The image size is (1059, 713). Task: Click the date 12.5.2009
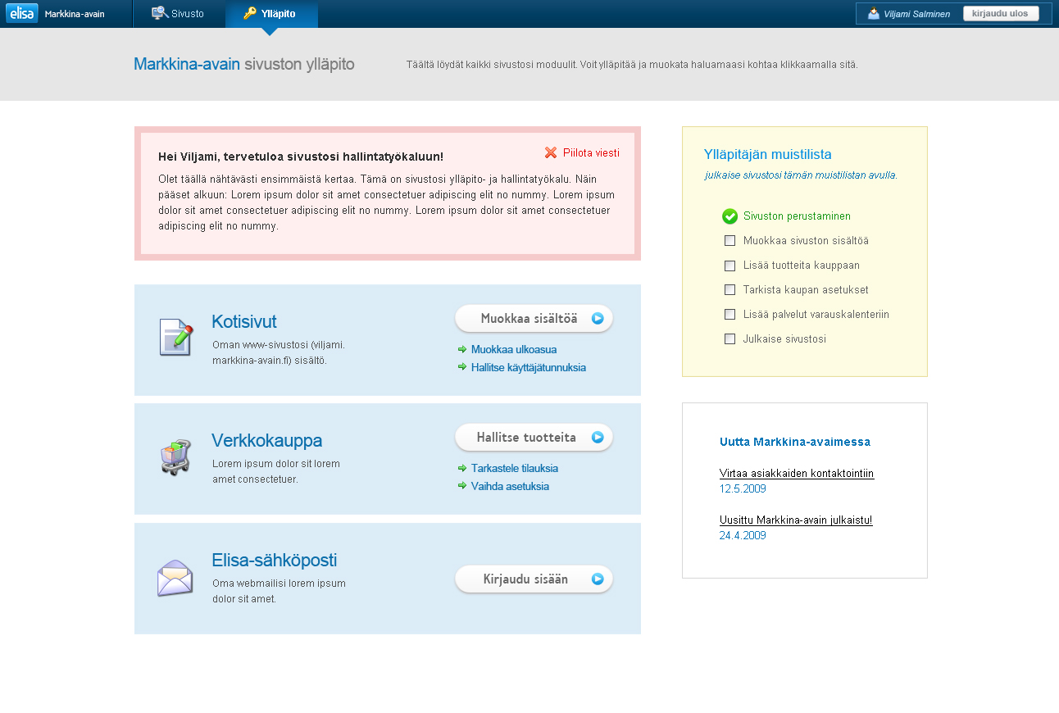pos(743,489)
